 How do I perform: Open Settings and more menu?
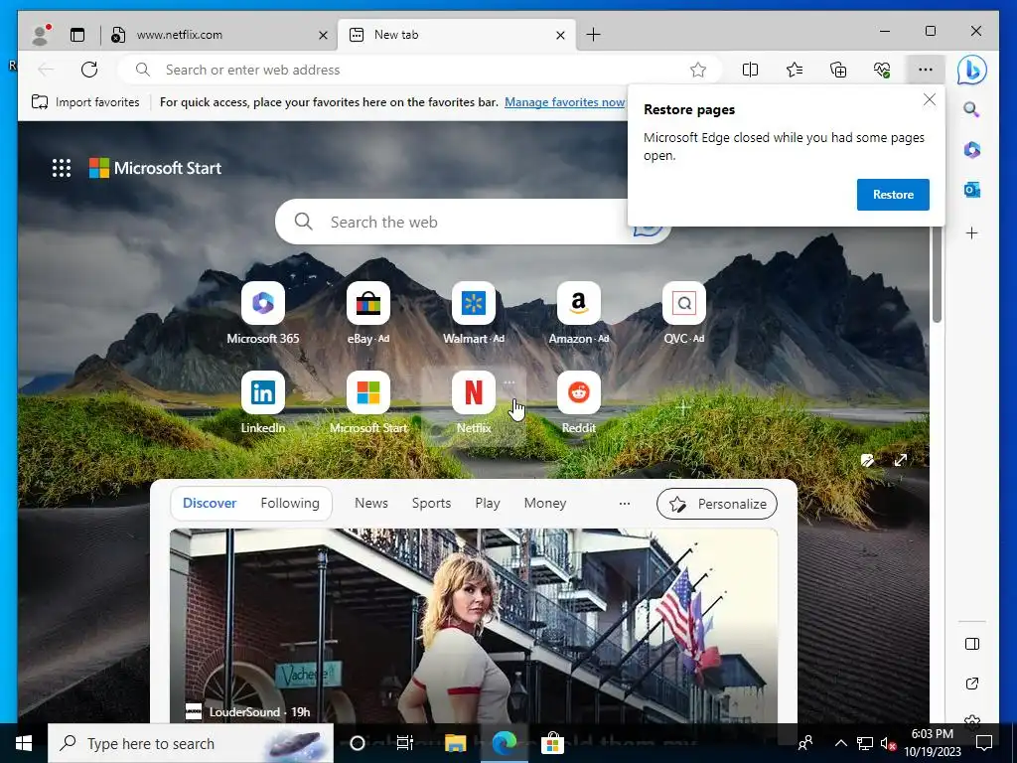[926, 70]
